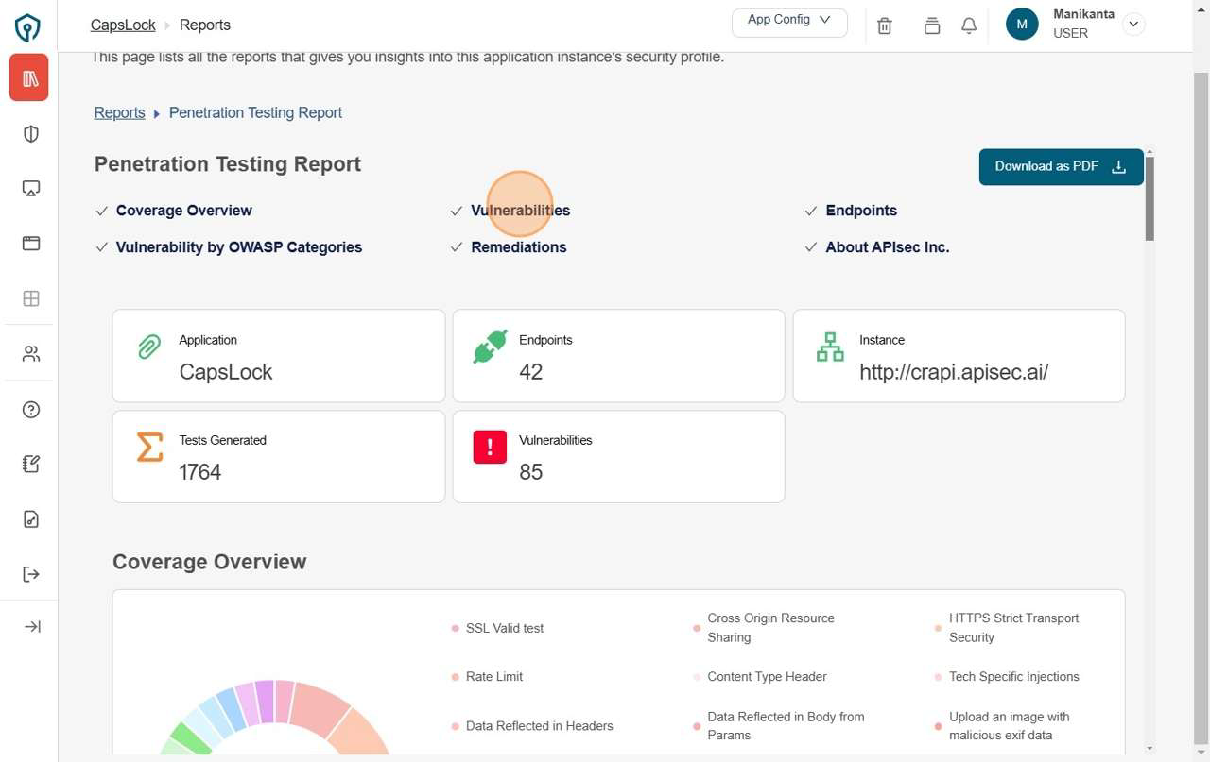Viewport: 1210px width, 762px height.
Task: Click the shield icon in the sidebar
Action: pyautogui.click(x=30, y=133)
